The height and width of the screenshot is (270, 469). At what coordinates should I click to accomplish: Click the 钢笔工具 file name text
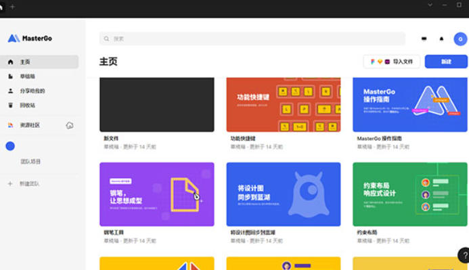(114, 232)
